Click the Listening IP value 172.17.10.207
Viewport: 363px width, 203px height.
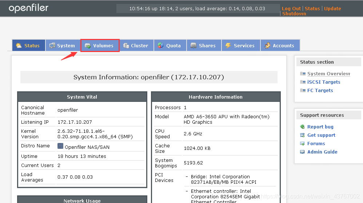tap(75, 122)
